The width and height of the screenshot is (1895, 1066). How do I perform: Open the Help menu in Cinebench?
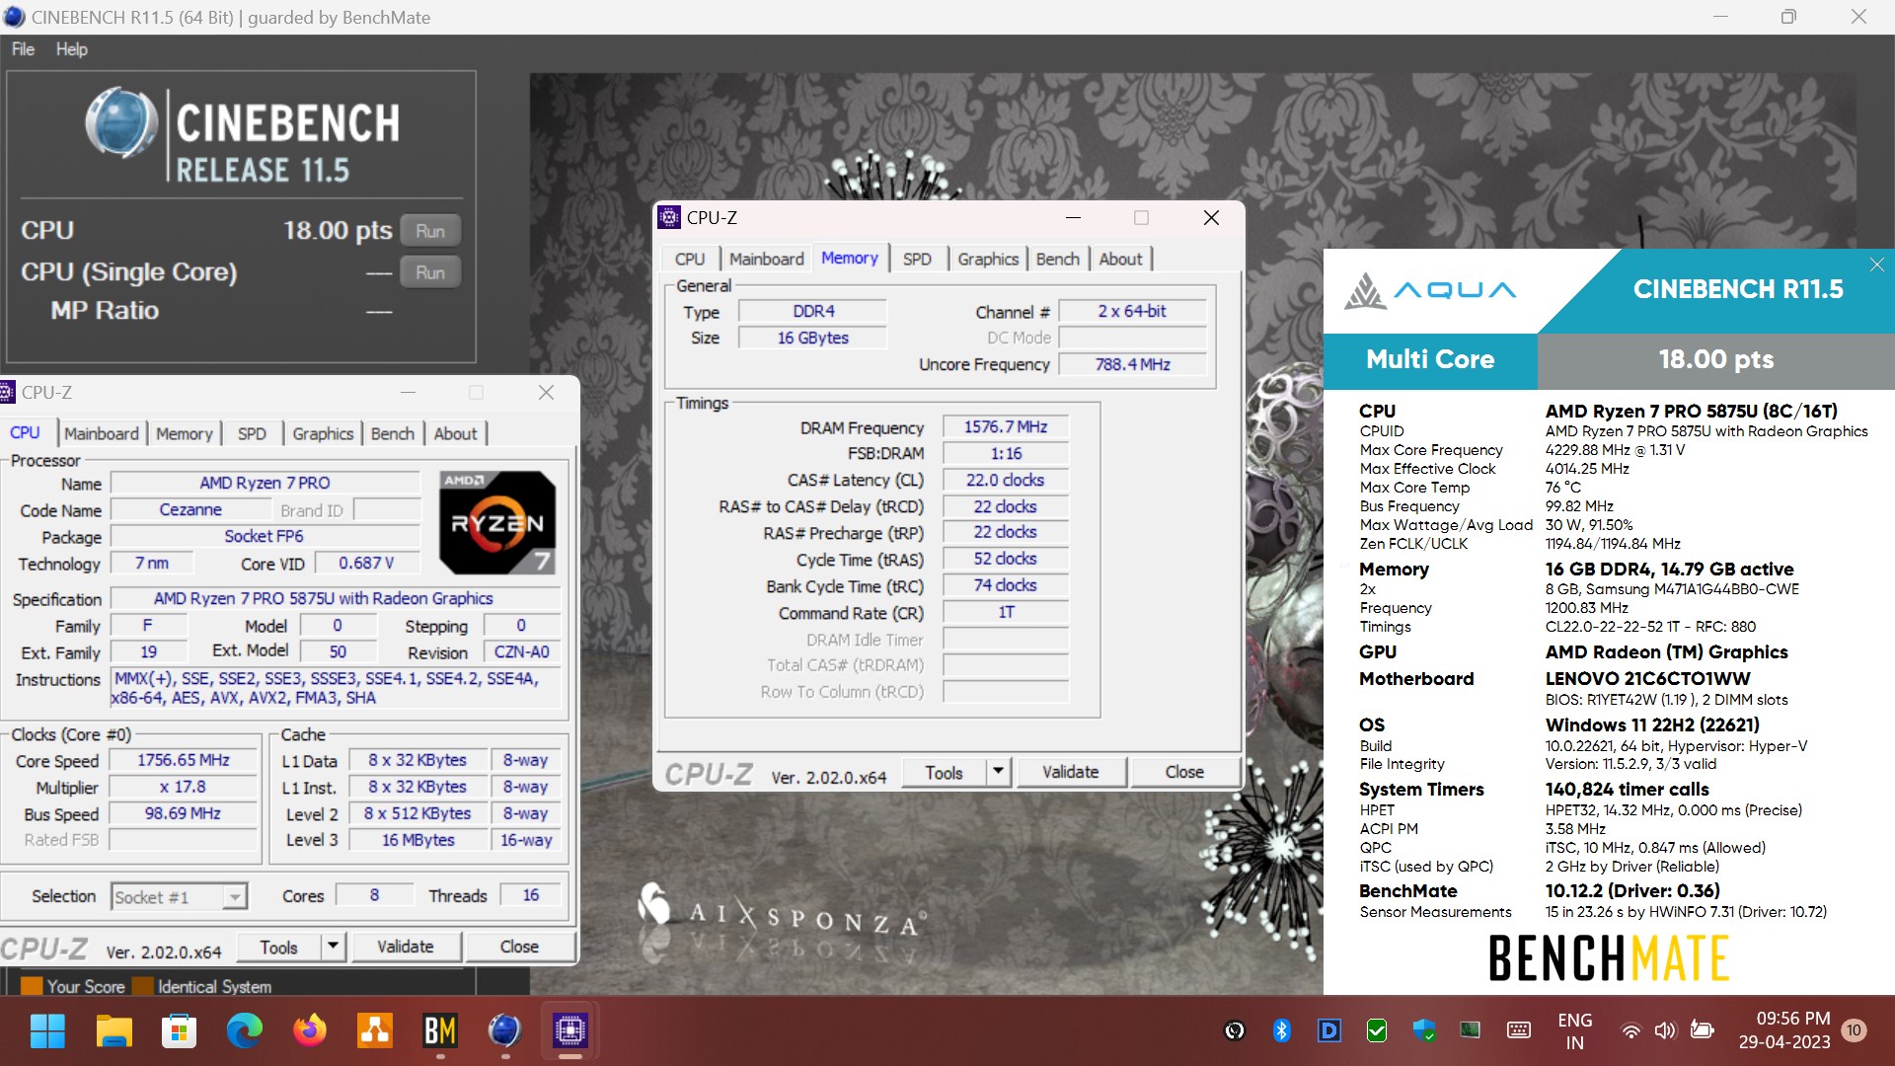tap(71, 49)
